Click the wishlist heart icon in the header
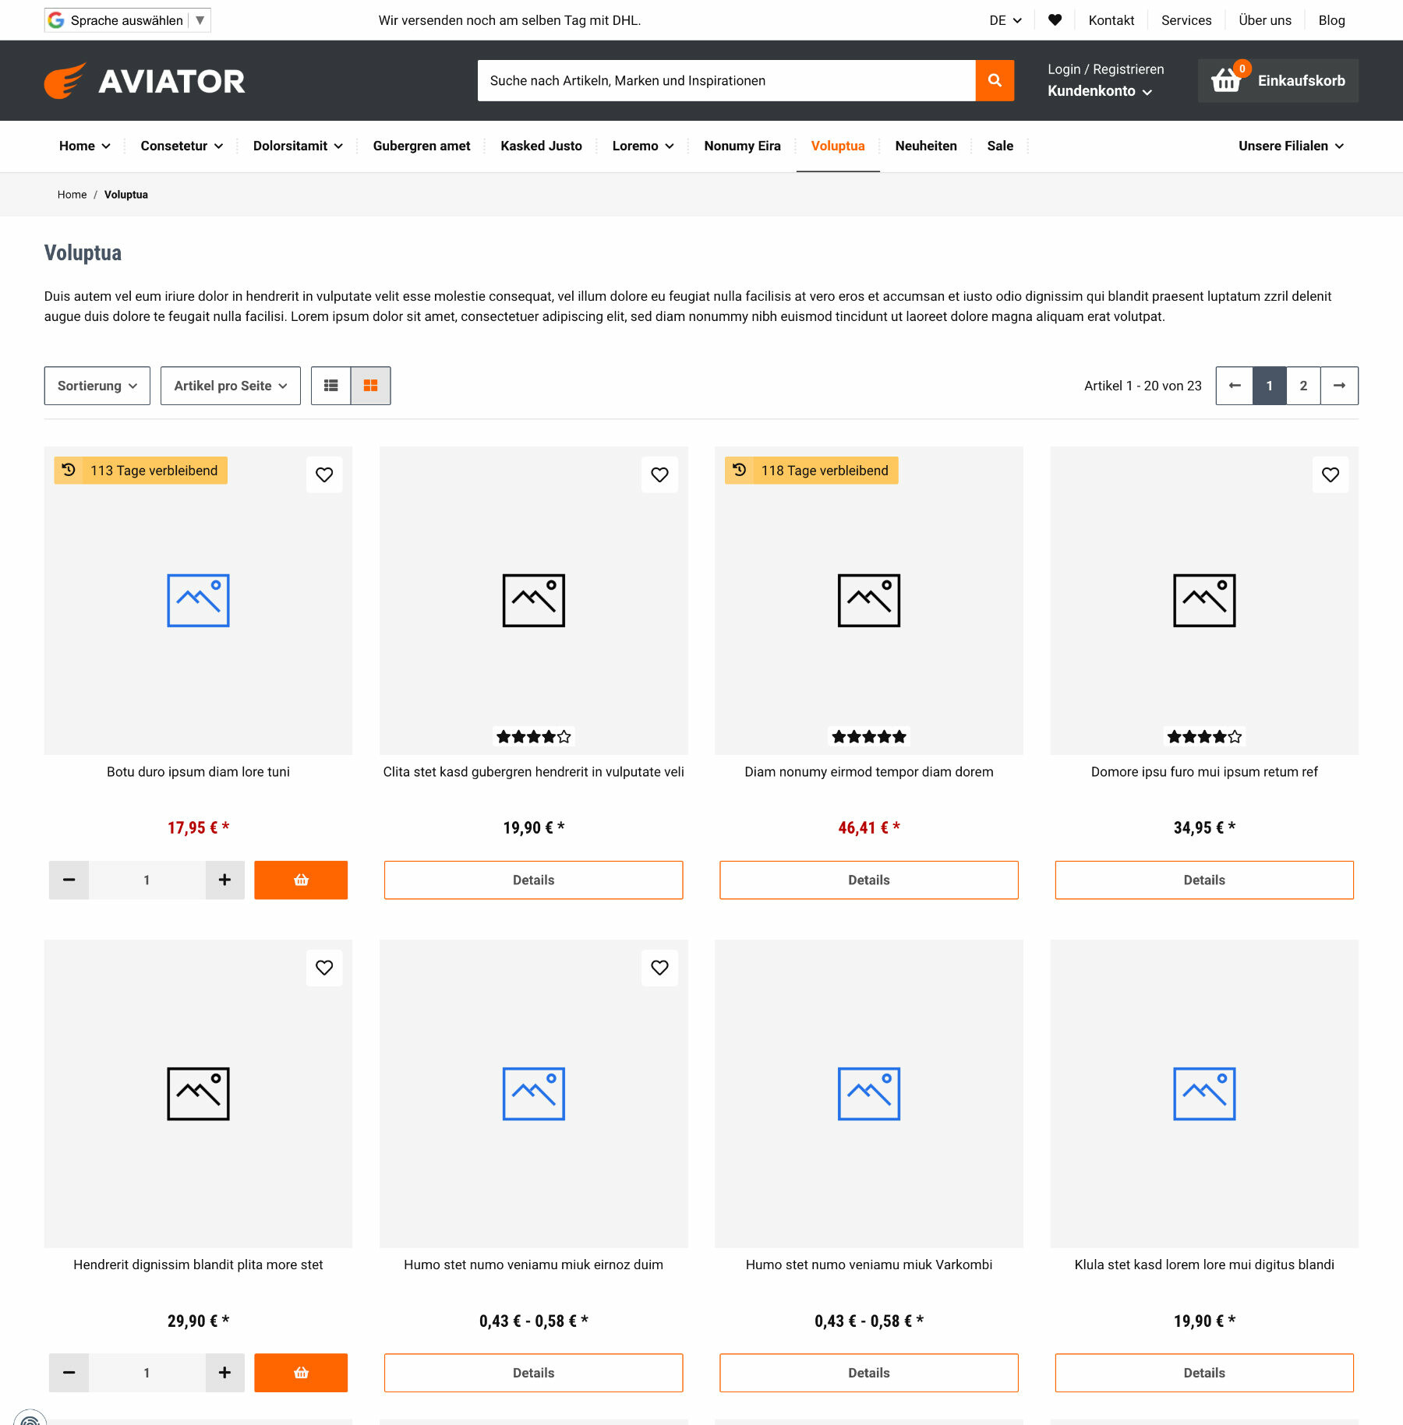 pos(1055,19)
